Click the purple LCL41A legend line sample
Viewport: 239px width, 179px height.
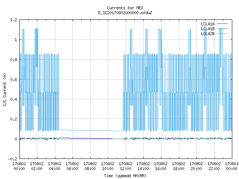[222, 24]
